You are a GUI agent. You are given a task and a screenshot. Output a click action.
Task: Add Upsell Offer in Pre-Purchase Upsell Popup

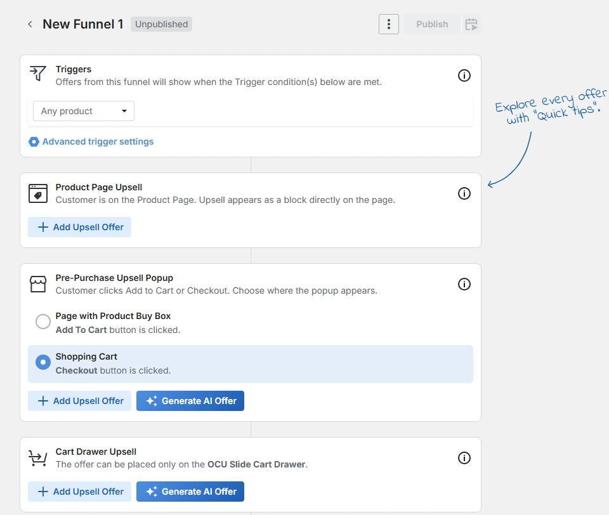click(x=80, y=401)
